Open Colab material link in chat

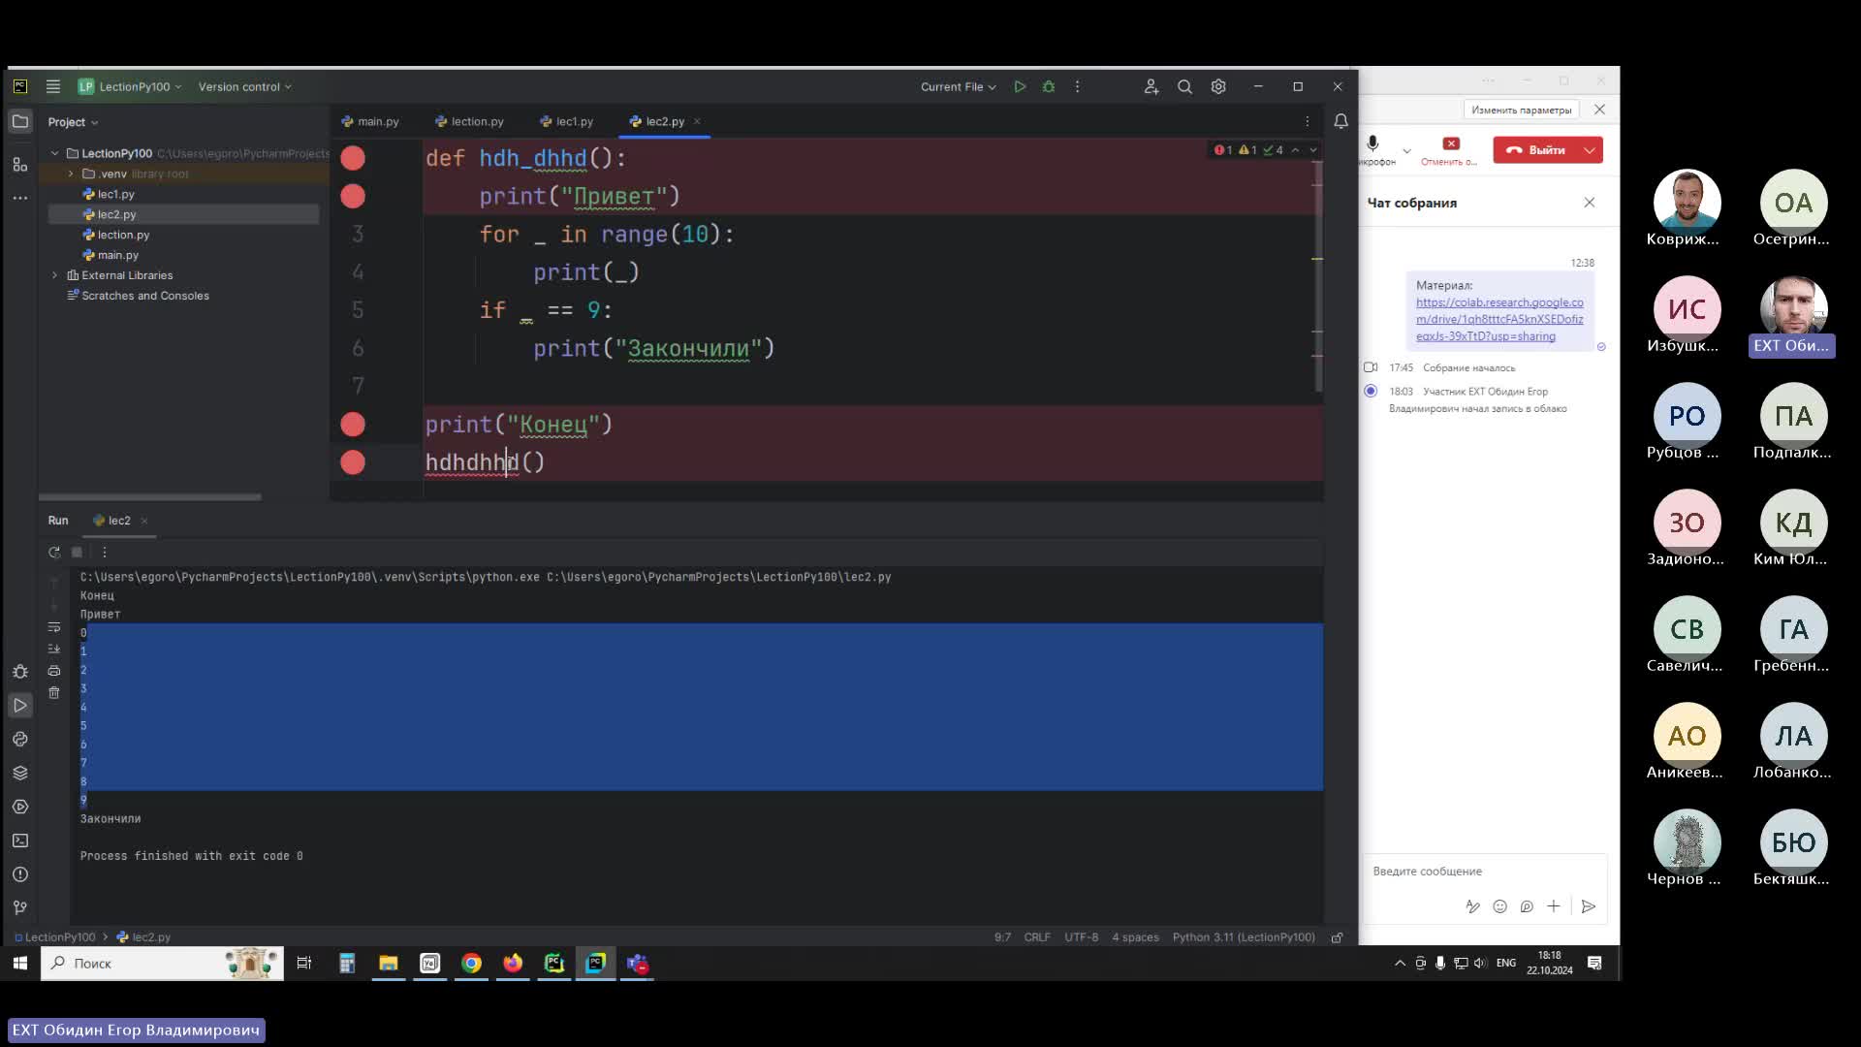[x=1499, y=319]
